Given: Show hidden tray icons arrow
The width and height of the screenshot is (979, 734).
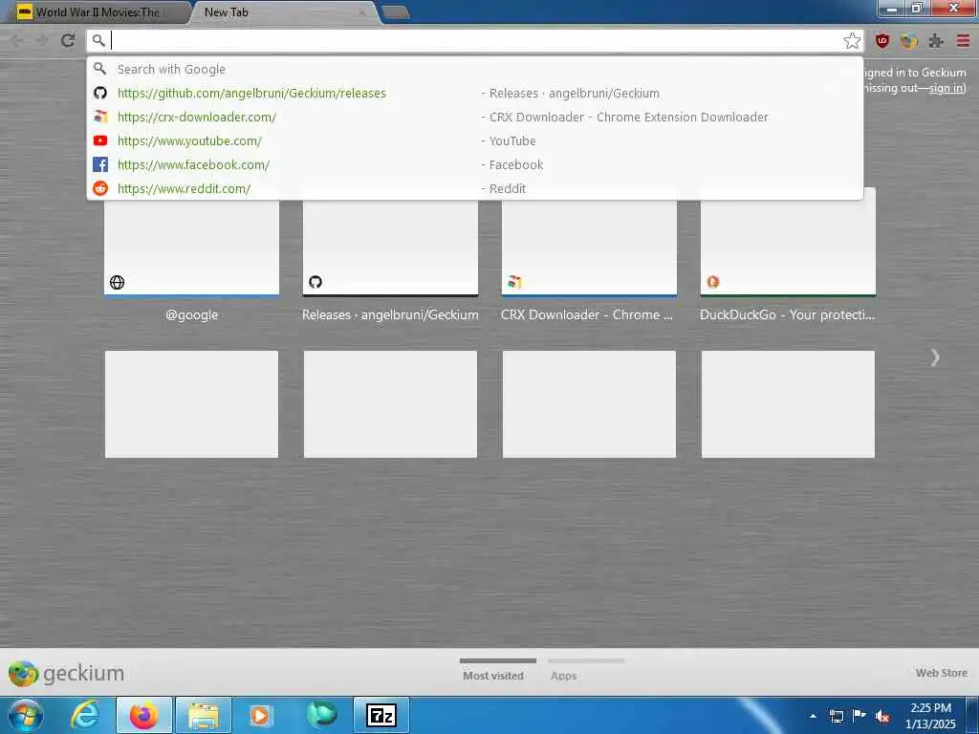Looking at the screenshot, I should pos(813,715).
